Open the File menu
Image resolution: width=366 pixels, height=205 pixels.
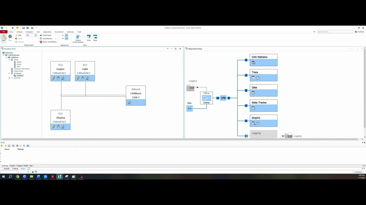click(x=3, y=32)
